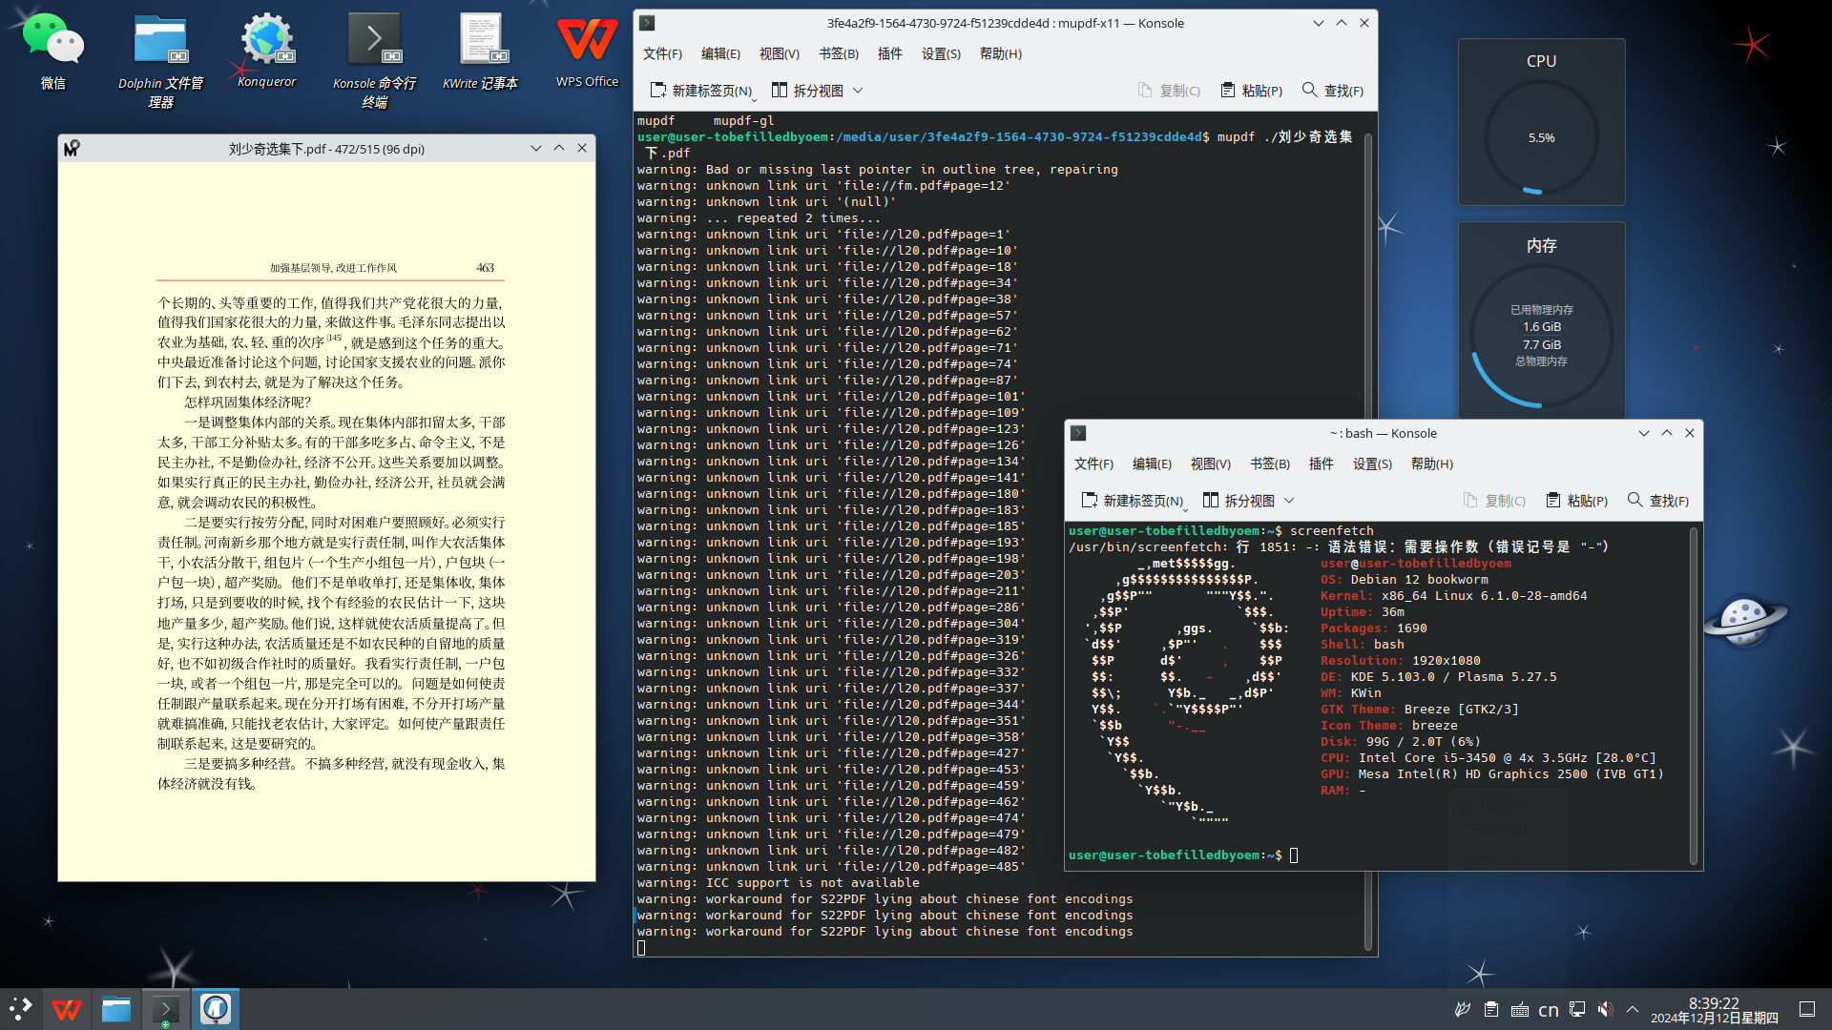Open Dolphin from the taskbar
The width and height of the screenshot is (1832, 1030).
pos(116,1009)
